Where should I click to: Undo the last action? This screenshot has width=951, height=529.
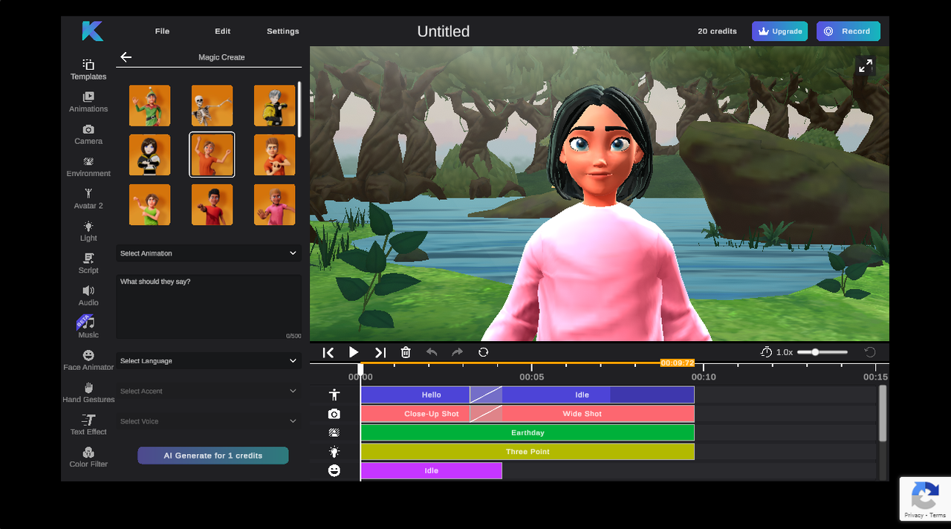(x=432, y=352)
